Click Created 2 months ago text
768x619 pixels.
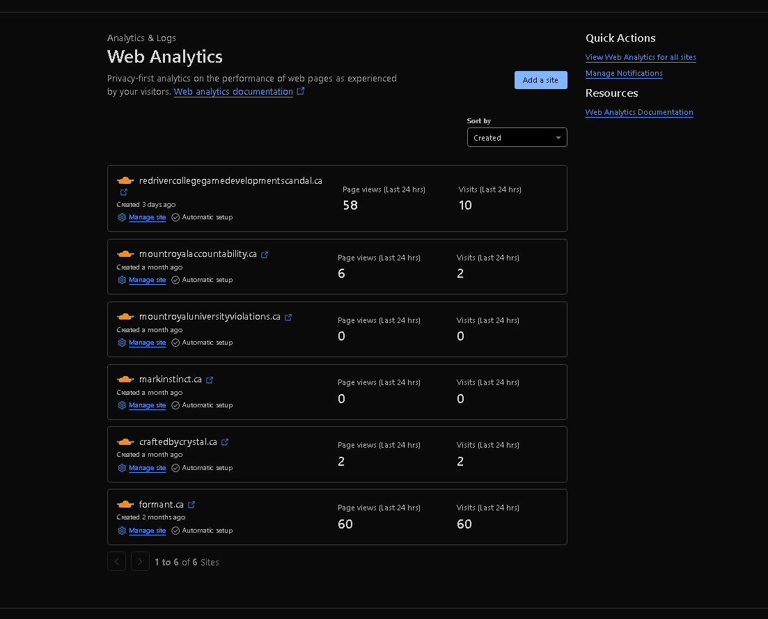[x=151, y=517]
